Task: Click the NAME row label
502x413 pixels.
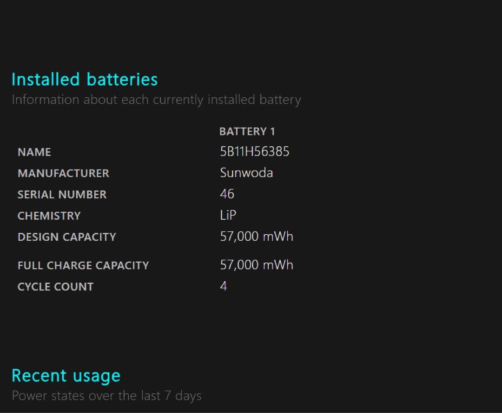Action: click(x=34, y=152)
